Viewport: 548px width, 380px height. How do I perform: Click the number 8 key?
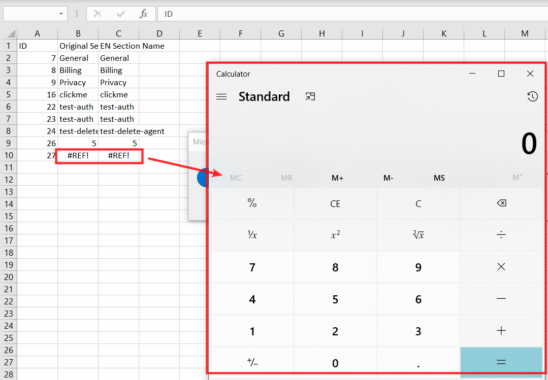(x=335, y=267)
